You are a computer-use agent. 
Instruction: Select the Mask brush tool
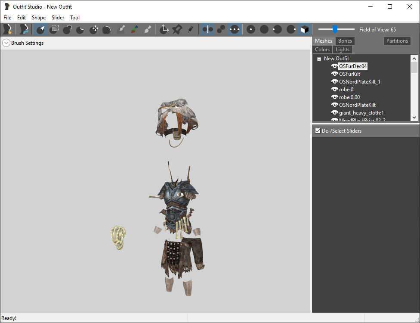point(54,29)
